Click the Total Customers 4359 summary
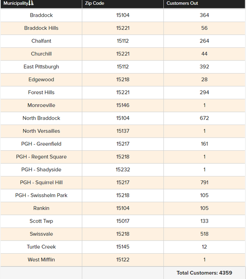The width and height of the screenshot is (246, 279). pos(204,273)
